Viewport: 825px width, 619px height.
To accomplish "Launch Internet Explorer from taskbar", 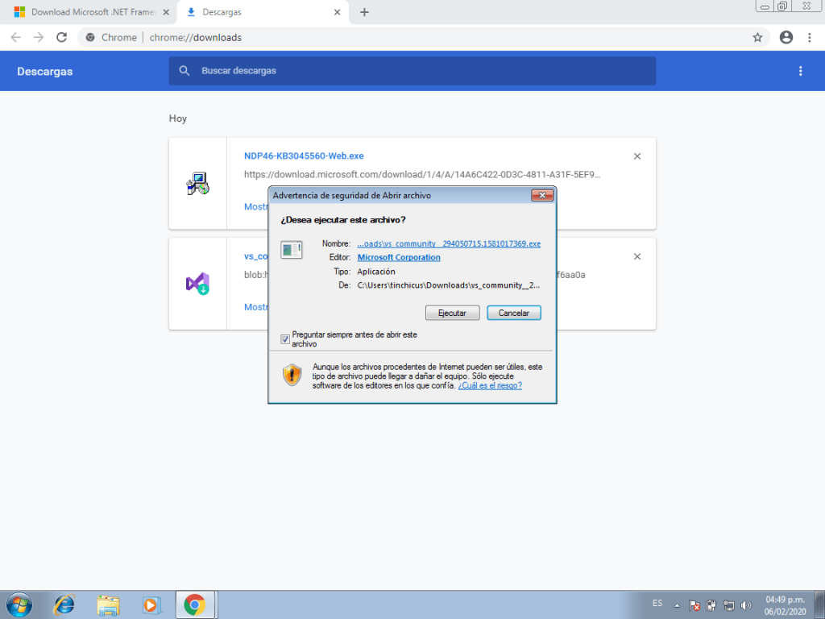I will pos(64,604).
